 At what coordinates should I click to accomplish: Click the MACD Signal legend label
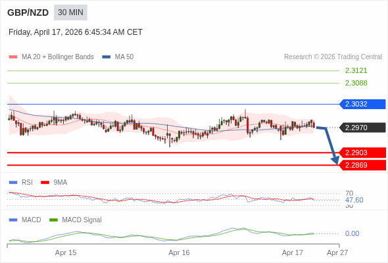[x=82, y=220]
